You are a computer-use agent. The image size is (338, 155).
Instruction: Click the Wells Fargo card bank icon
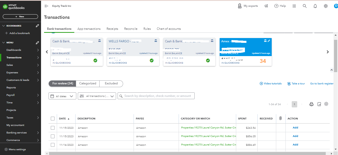[156, 41]
